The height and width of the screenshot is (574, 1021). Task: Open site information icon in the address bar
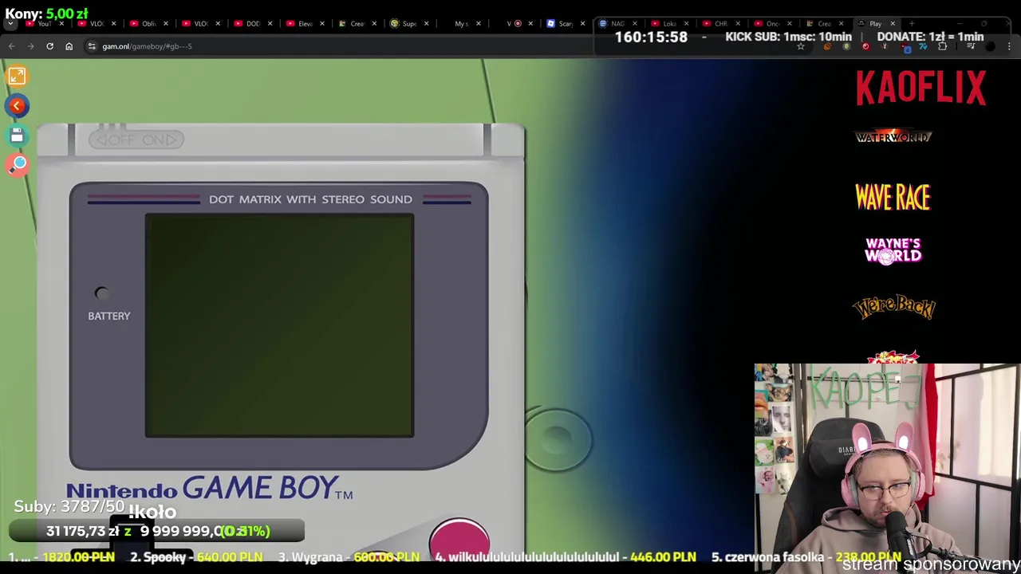click(x=92, y=46)
